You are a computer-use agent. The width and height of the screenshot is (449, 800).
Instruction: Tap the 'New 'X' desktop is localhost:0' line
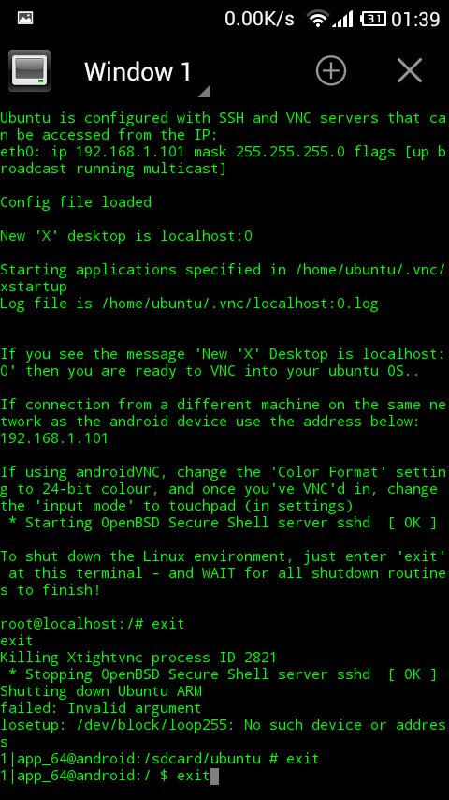coord(126,236)
